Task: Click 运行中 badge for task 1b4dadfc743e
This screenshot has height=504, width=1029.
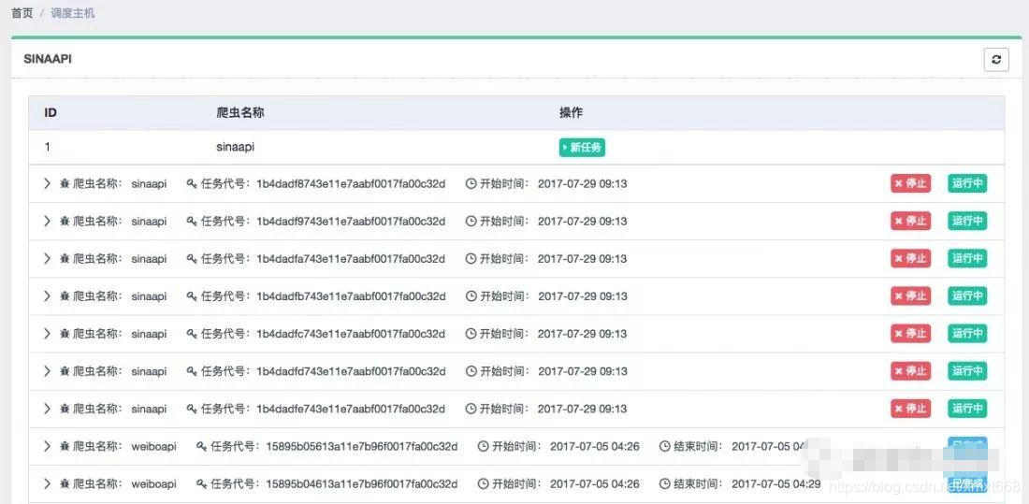Action: point(967,334)
